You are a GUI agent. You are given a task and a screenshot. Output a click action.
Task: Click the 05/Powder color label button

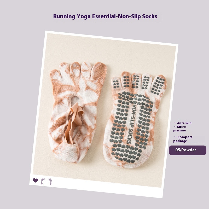(187, 150)
